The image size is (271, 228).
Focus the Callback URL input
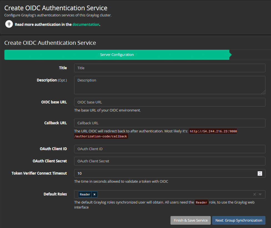[169, 123]
